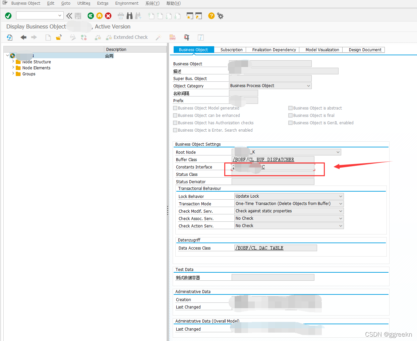417x341 pixels.
Task: Open the Find (binoculars) search icon
Action: click(x=130, y=16)
